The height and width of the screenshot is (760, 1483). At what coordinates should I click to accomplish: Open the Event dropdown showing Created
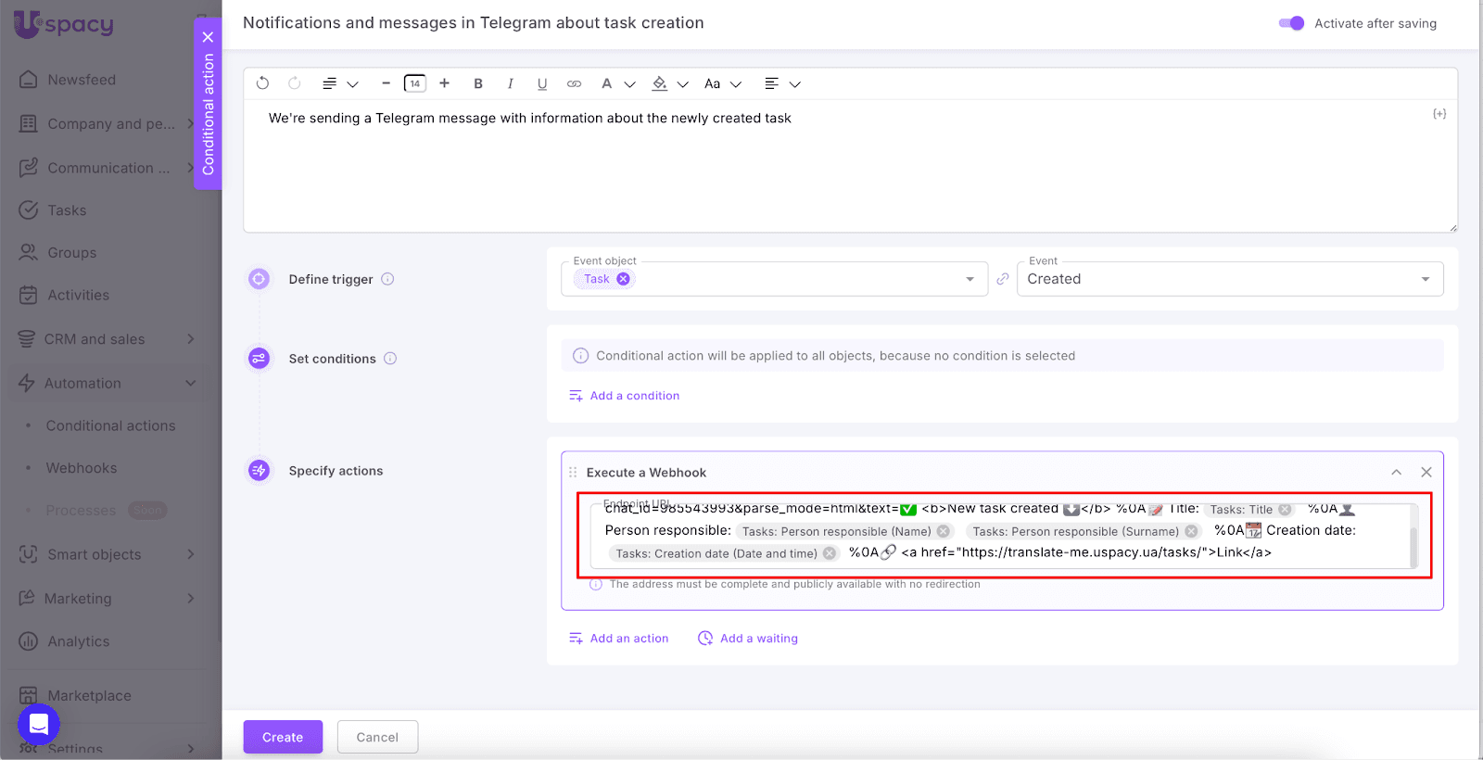click(1229, 279)
